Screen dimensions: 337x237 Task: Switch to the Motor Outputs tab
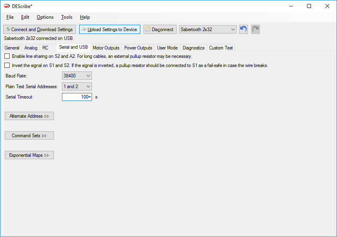point(106,48)
